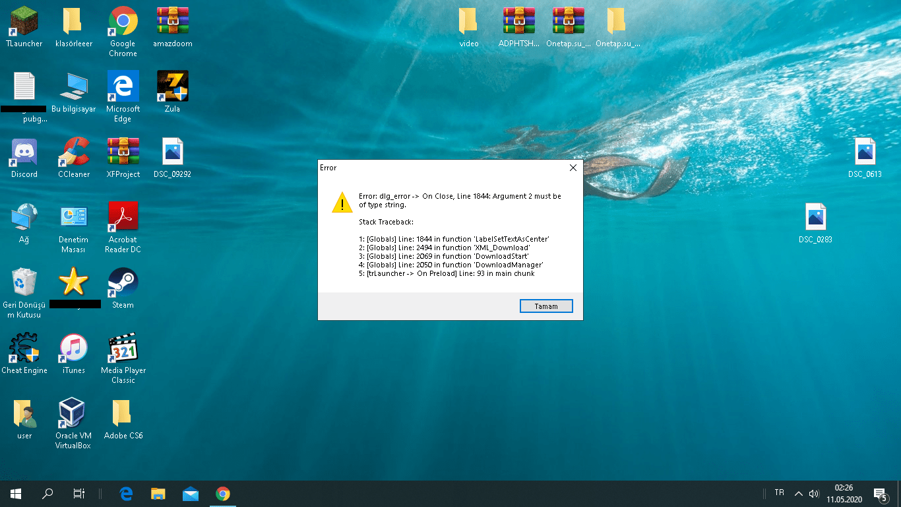Launch iTunes from desktop
The height and width of the screenshot is (507, 901).
(x=73, y=354)
